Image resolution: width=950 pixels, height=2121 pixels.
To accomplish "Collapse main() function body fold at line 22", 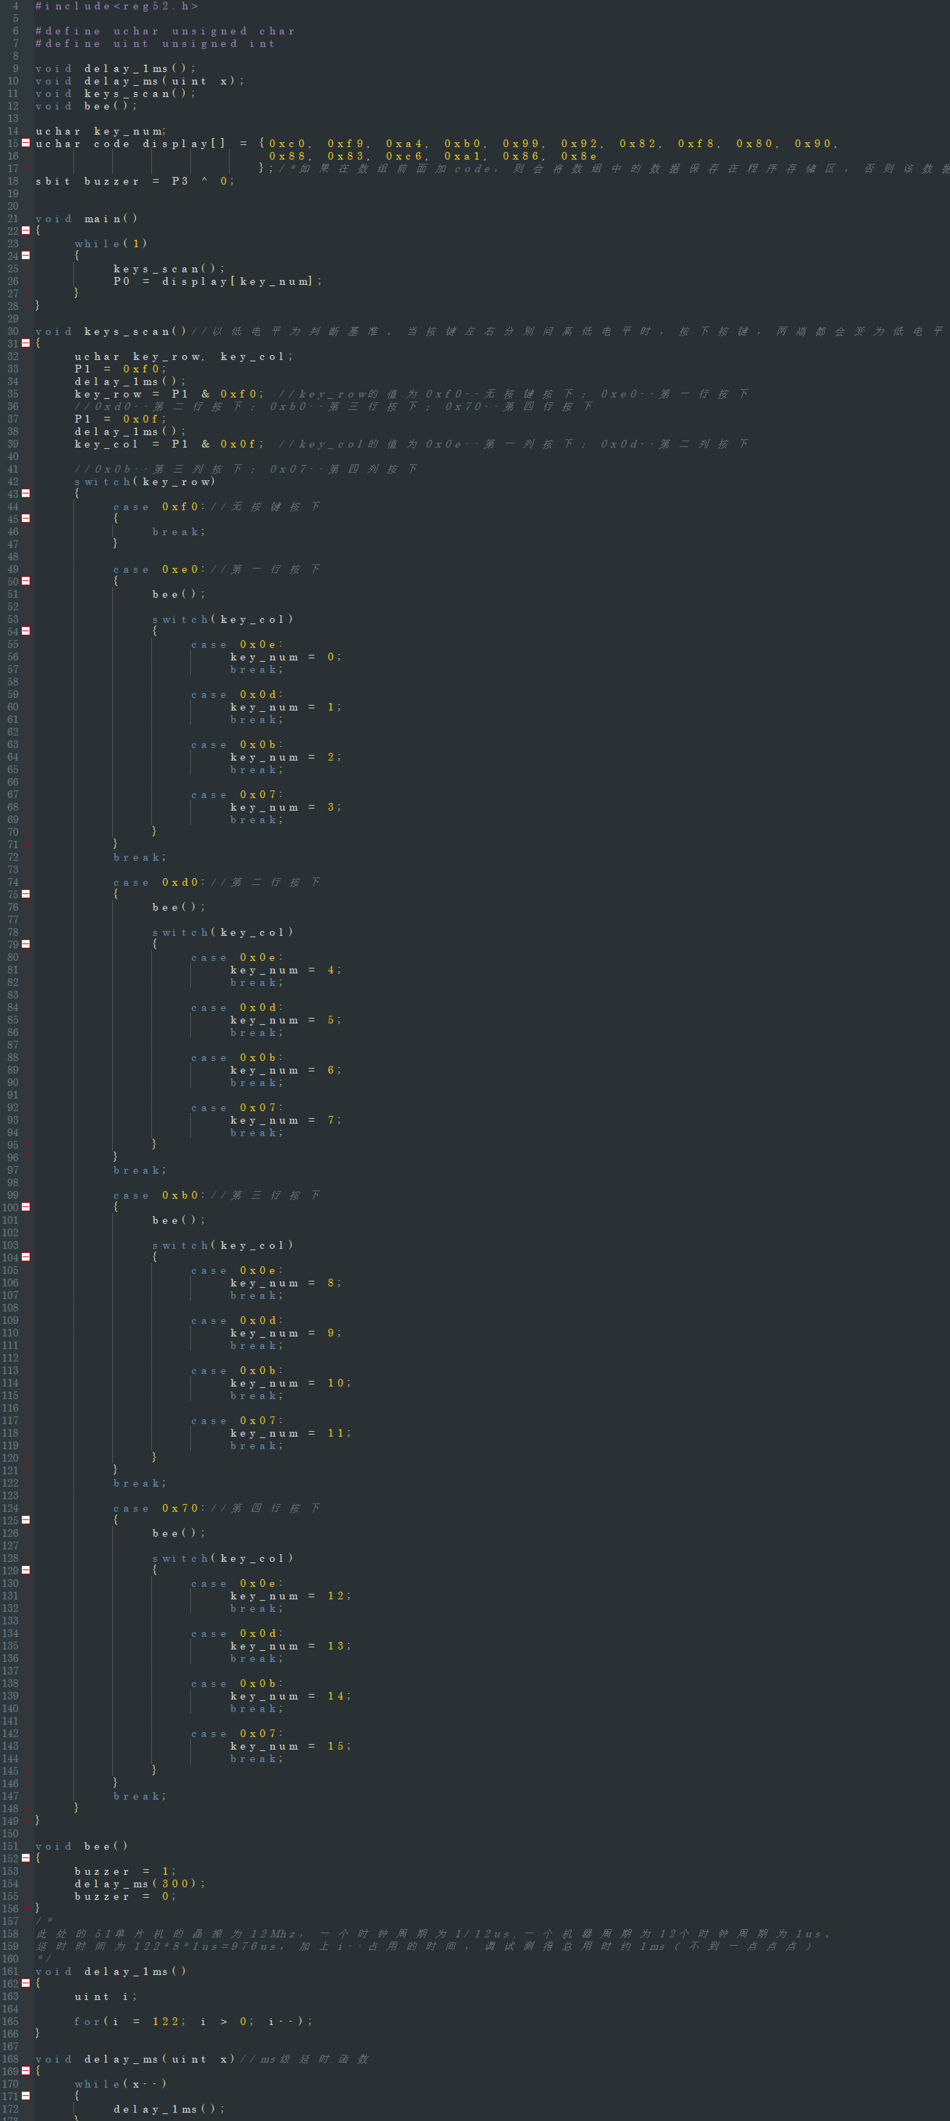I will click(x=25, y=231).
